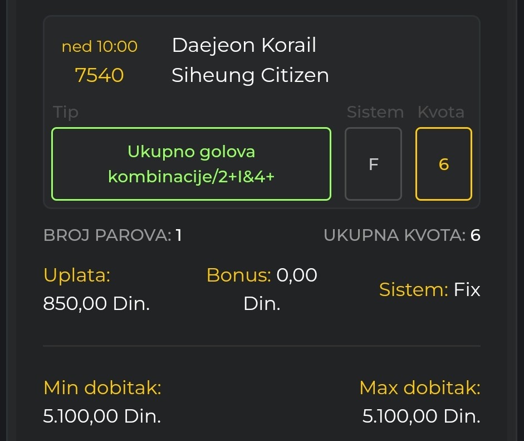Select the Sistem column header

[375, 112]
